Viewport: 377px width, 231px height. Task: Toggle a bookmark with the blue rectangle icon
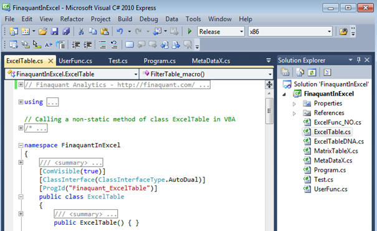[130, 45]
